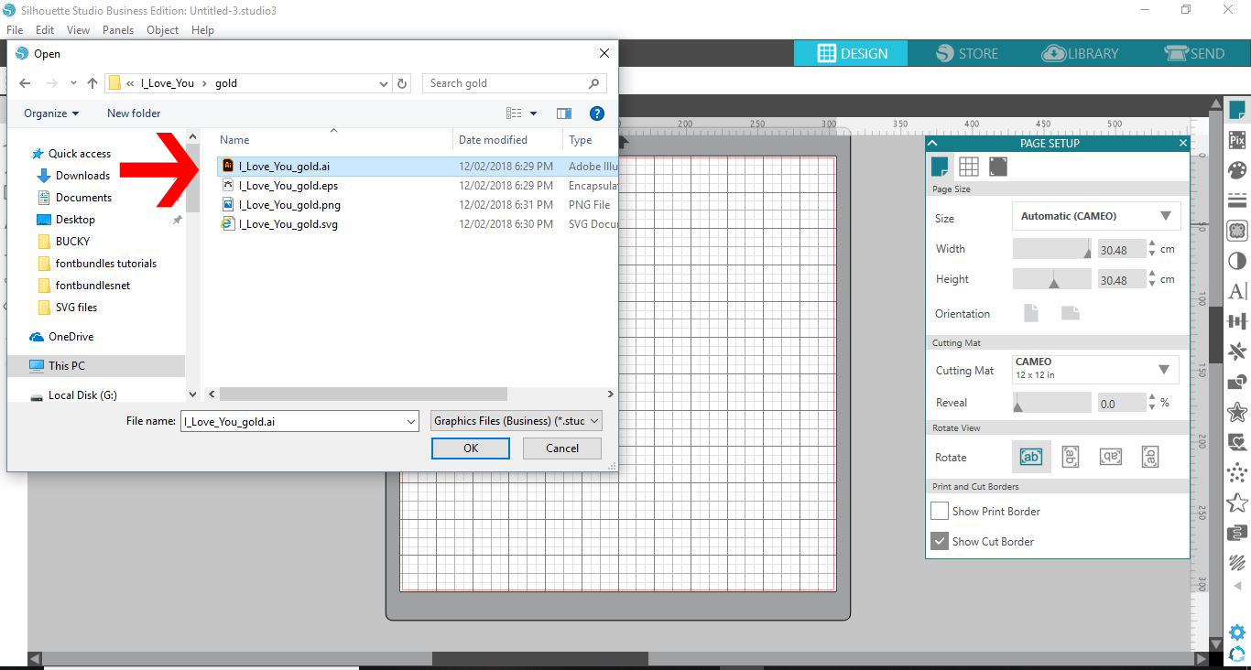Cancel the Open dialog
Image resolution: width=1251 pixels, height=670 pixels.
click(x=562, y=448)
